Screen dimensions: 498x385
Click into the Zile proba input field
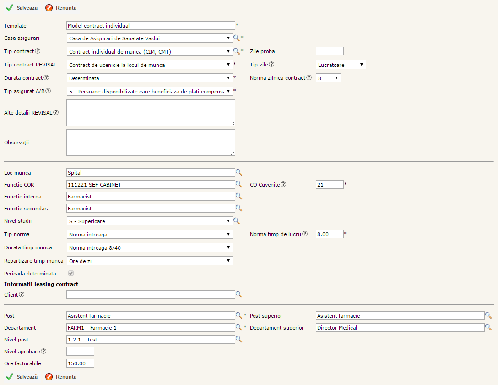point(330,51)
